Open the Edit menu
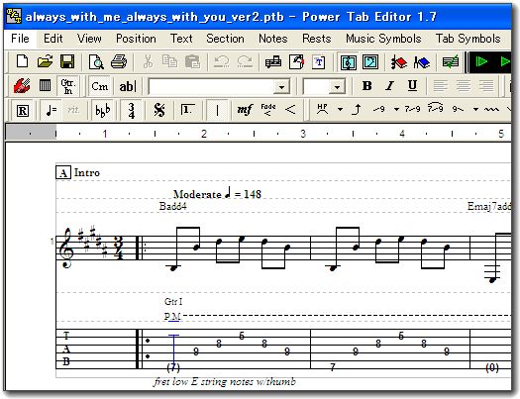 [53, 39]
